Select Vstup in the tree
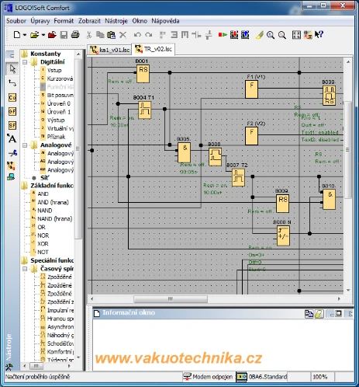Viewport: 359px width, 387px height. click(54, 70)
